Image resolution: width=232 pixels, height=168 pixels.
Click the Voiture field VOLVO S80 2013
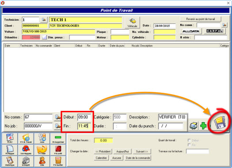tap(58, 31)
